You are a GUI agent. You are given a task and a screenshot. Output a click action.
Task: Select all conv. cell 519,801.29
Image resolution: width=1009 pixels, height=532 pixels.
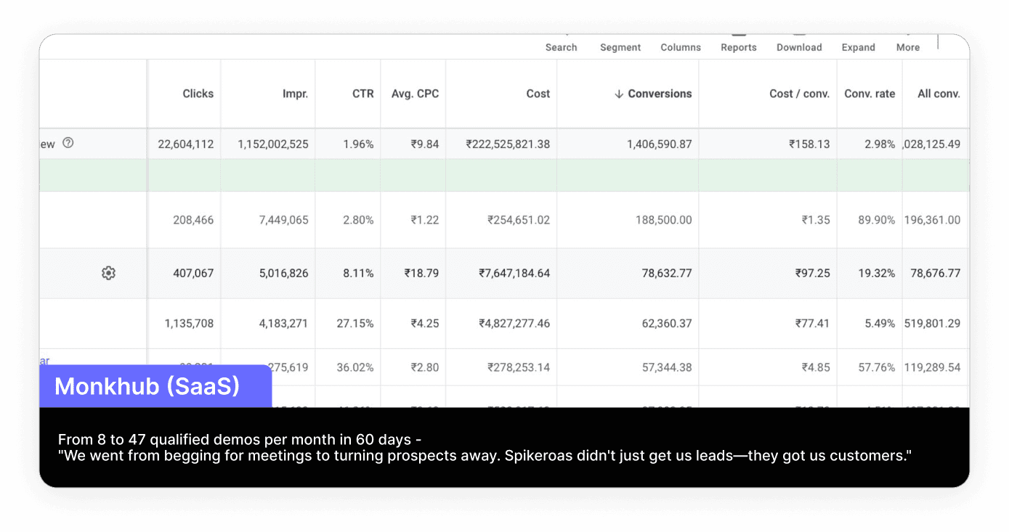[x=932, y=324]
